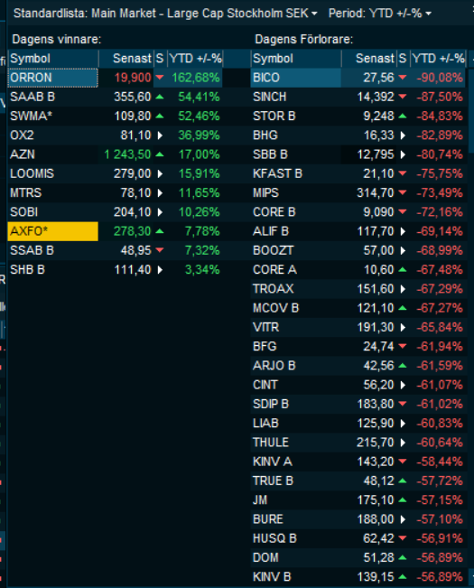Image resolution: width=474 pixels, height=588 pixels.
Task: Select the CORE B symbol
Action: pos(274,212)
